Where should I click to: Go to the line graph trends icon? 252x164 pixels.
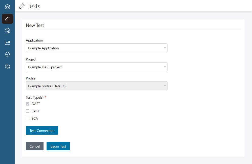click(x=7, y=43)
